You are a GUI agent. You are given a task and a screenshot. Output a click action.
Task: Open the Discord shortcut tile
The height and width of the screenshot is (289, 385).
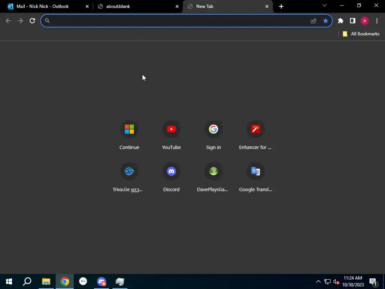(x=171, y=177)
